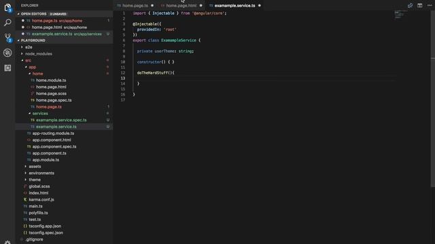
Task: Expand the node_modules folder
Action: (38, 54)
